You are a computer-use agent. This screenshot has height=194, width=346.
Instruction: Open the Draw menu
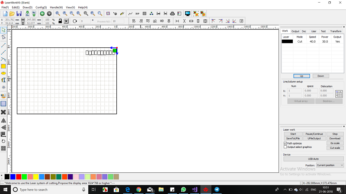(x=28, y=7)
